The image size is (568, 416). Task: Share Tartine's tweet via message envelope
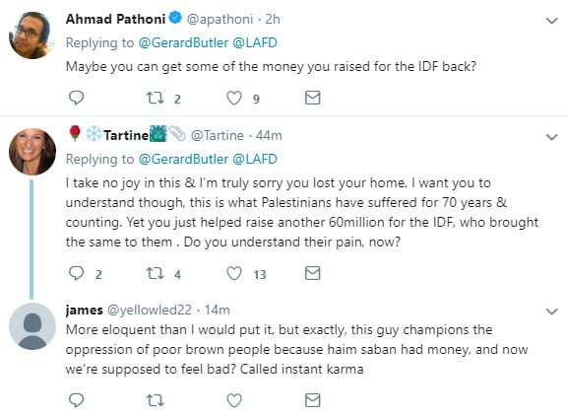pyautogui.click(x=312, y=273)
